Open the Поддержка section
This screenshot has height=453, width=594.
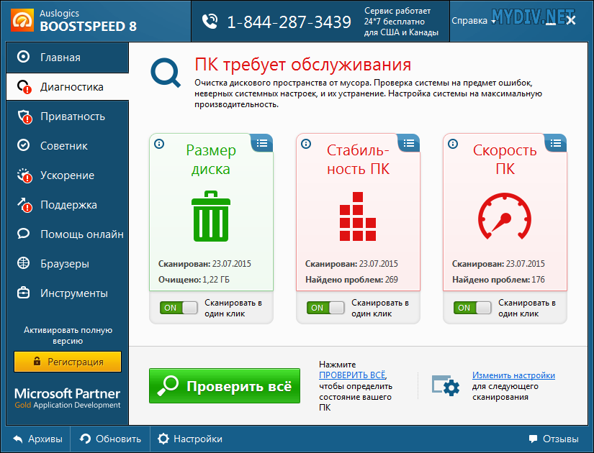click(x=68, y=205)
